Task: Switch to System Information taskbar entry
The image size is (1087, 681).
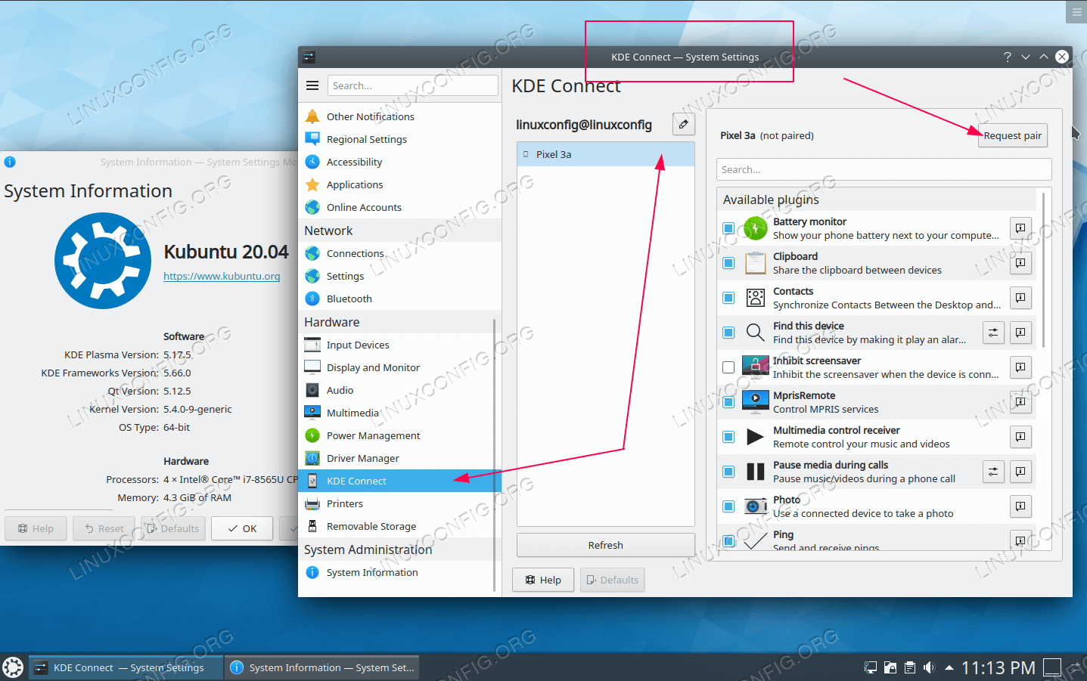Action: pos(322,667)
